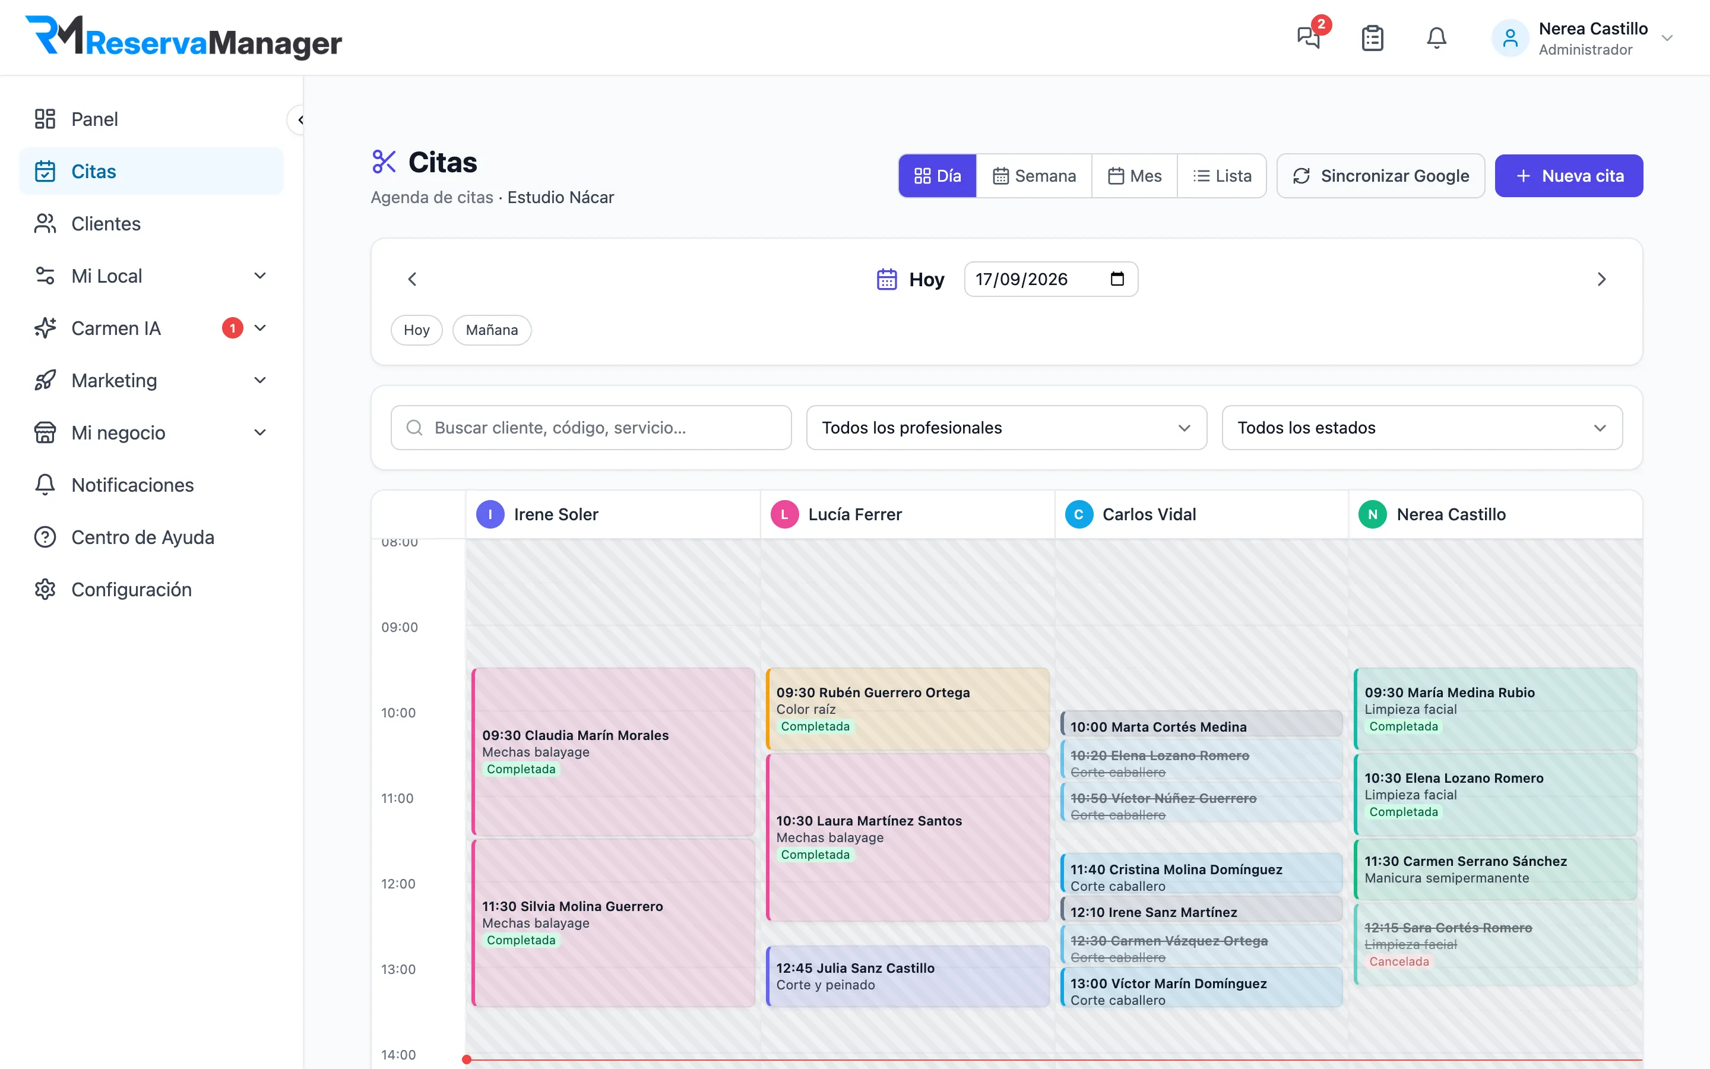Open the clipboard tasks icon in header
The width and height of the screenshot is (1710, 1069).
[x=1372, y=37]
